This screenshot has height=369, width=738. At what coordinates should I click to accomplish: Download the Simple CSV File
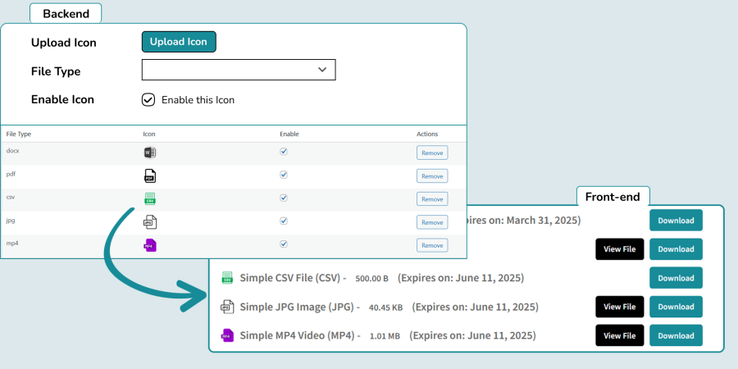tap(676, 278)
